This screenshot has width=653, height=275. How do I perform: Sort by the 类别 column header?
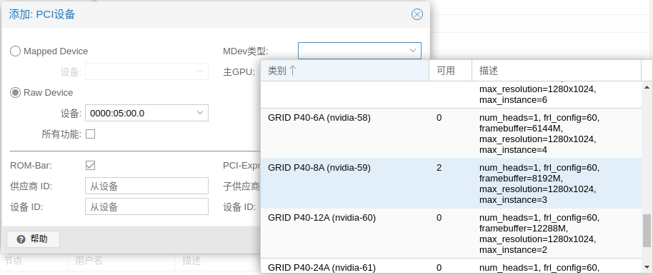tap(345, 71)
